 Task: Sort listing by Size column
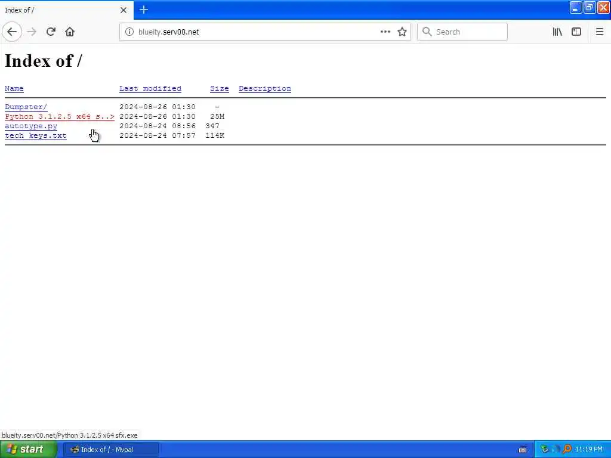click(x=220, y=88)
